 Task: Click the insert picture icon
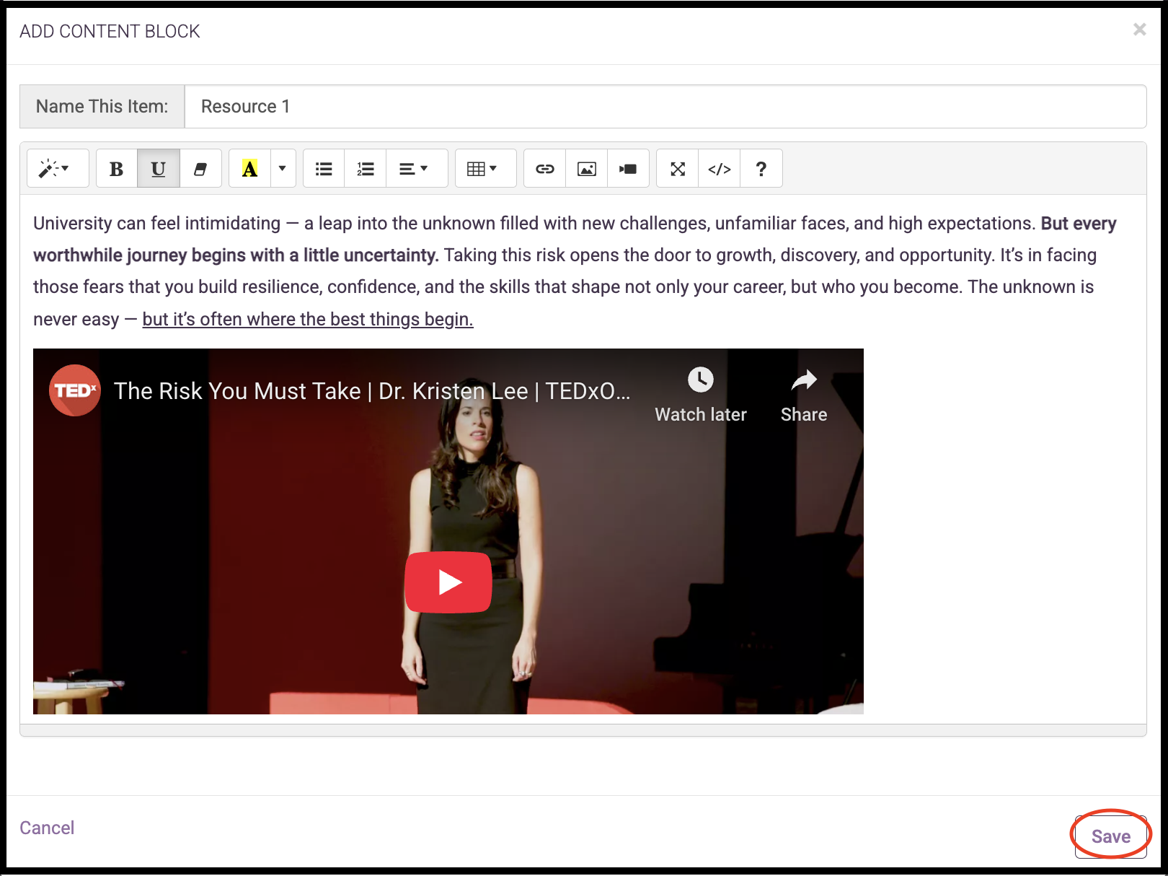pyautogui.click(x=587, y=169)
